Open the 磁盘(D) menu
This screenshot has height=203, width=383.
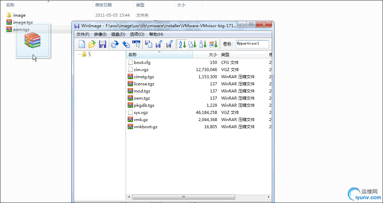click(x=118, y=34)
